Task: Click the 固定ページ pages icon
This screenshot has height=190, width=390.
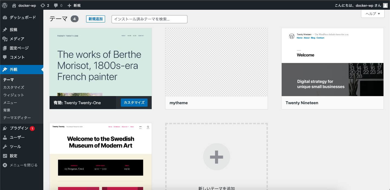Action: 5,48
